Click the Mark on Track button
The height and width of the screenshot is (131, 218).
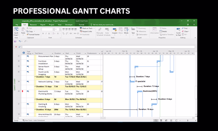[x=86, y=28]
